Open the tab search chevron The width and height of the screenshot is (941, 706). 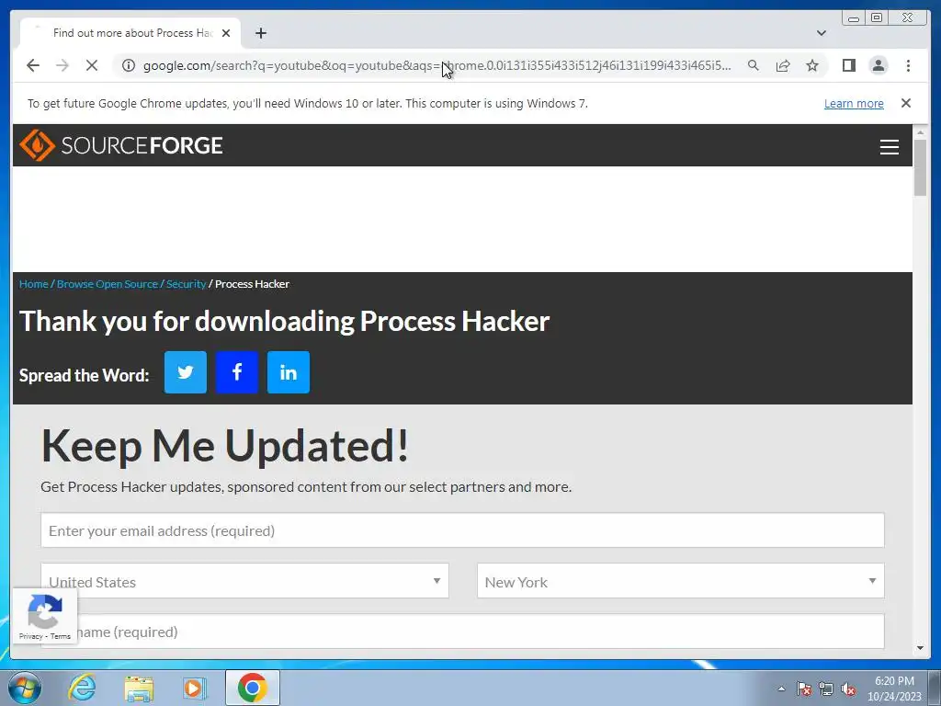pyautogui.click(x=821, y=33)
